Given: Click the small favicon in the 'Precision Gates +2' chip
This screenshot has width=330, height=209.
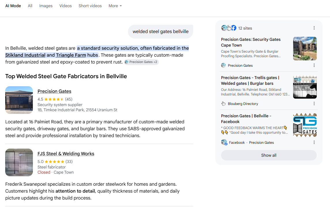Looking at the screenshot, I should tap(127, 62).
